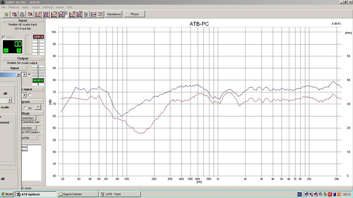Expand the dropdown below the signal label
The width and height of the screenshot is (353, 198).
click(24, 95)
